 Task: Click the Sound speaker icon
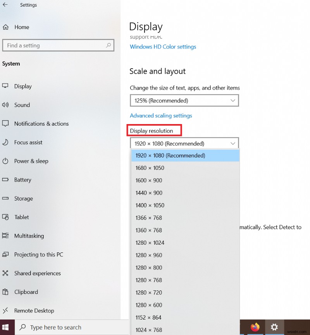click(x=5, y=105)
